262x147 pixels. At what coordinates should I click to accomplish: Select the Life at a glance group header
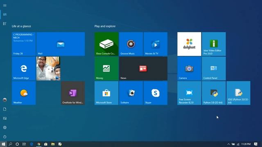click(x=21, y=26)
